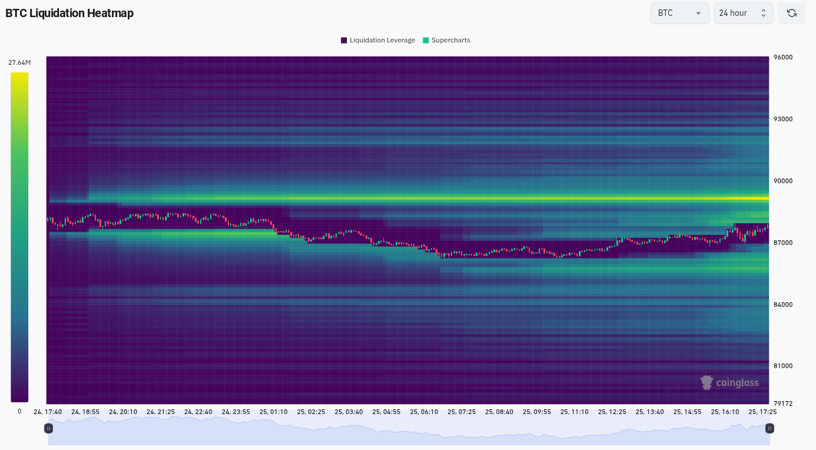Click the caret arrow in the BTC selector

pyautogui.click(x=698, y=13)
